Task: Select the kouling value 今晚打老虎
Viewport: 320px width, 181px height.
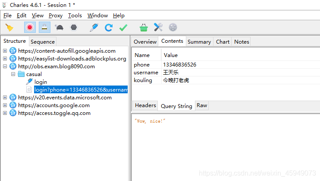Action: (176, 80)
